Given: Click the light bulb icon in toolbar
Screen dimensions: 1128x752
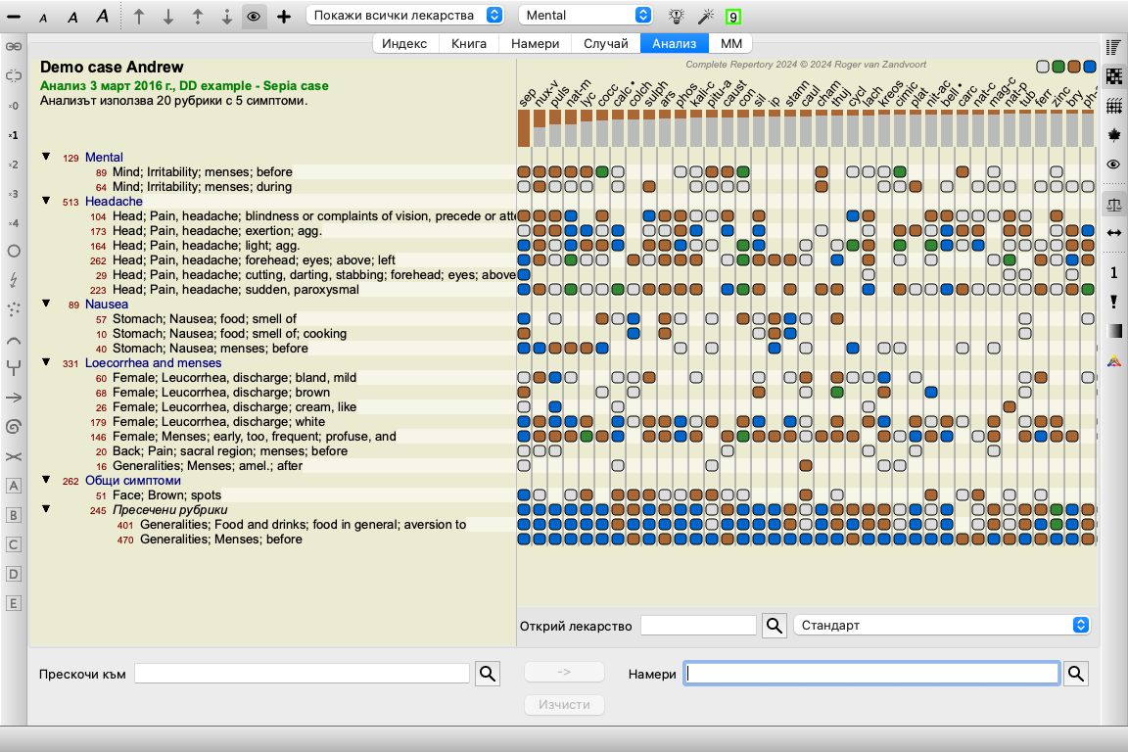Looking at the screenshot, I should 676,16.
